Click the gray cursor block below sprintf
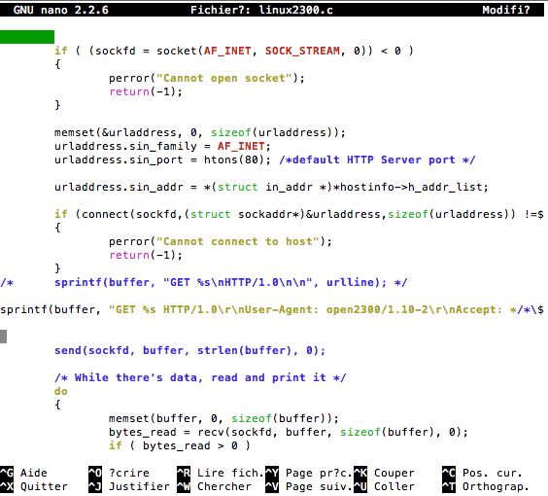This screenshot has width=548, height=496. click(3, 337)
